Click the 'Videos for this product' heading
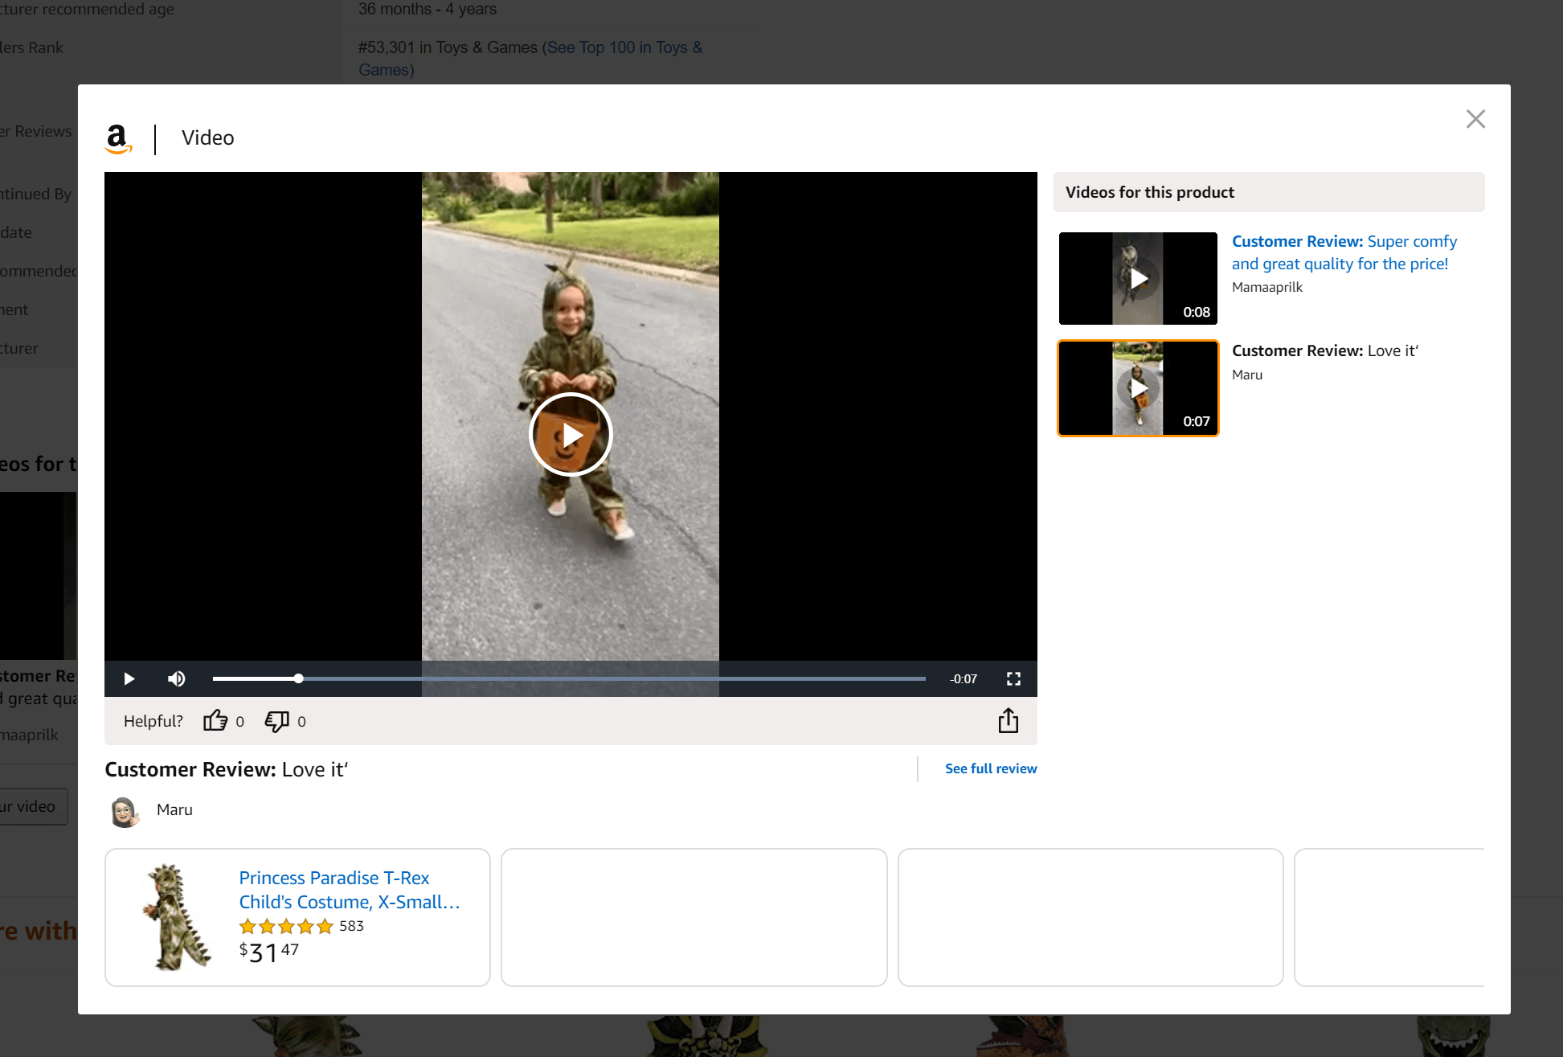The width and height of the screenshot is (1563, 1057). [1149, 192]
